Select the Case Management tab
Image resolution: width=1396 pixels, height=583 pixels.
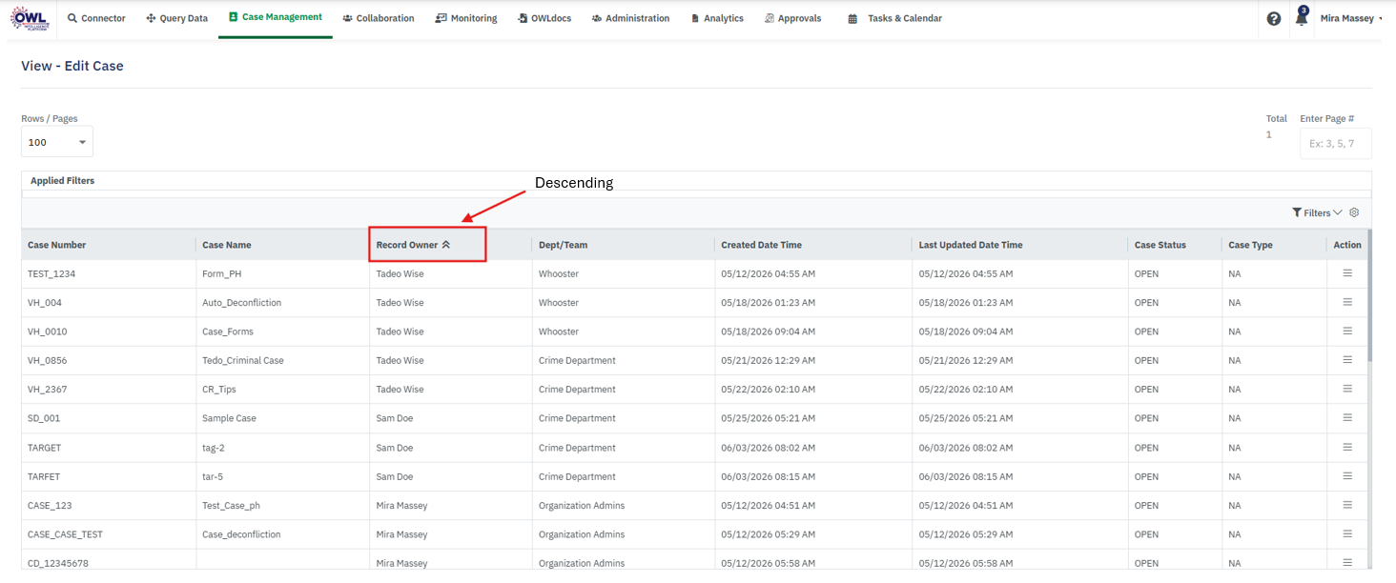tap(276, 17)
